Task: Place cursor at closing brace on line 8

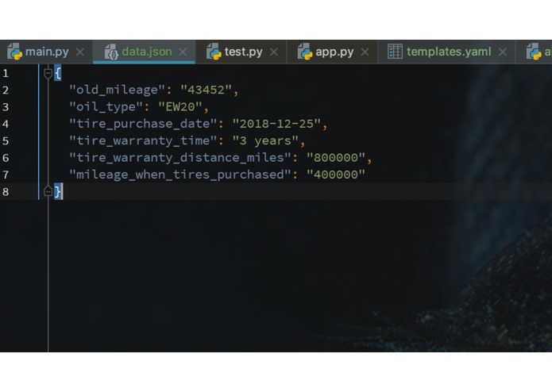Action: pyautogui.click(x=58, y=191)
